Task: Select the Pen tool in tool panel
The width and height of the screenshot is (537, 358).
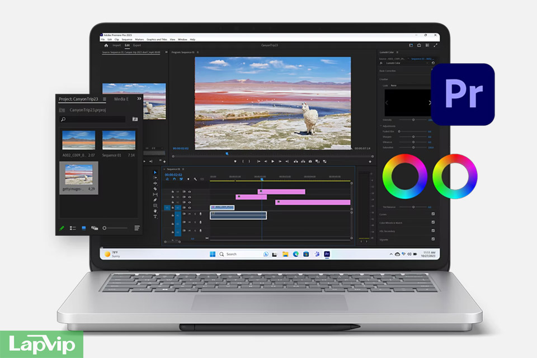Action: pyautogui.click(x=155, y=200)
